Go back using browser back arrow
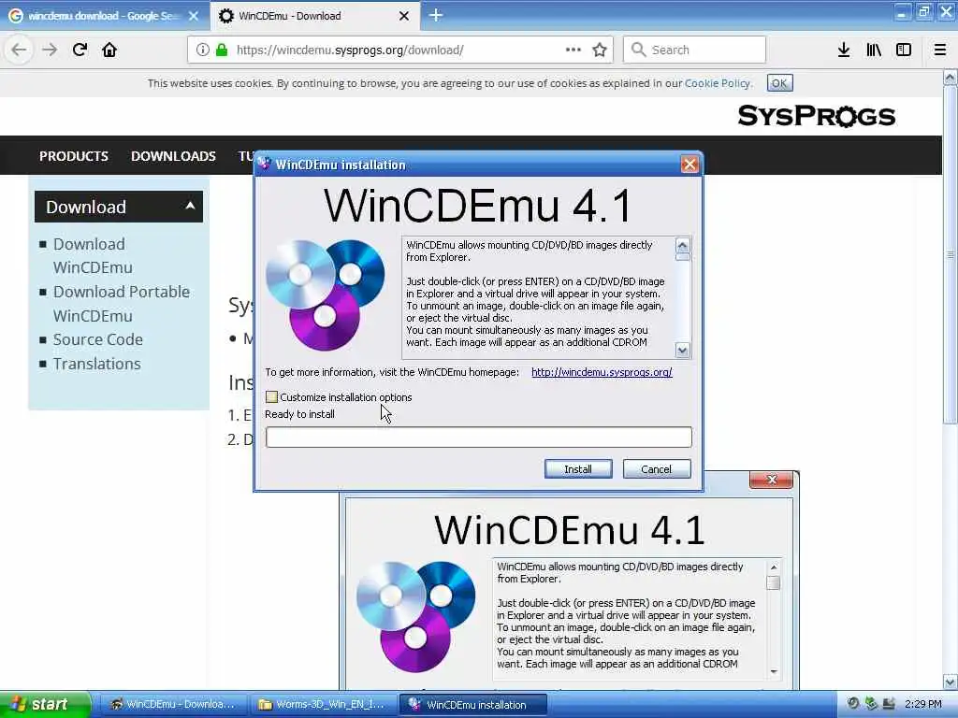Viewport: 958px width, 718px height. [x=19, y=50]
